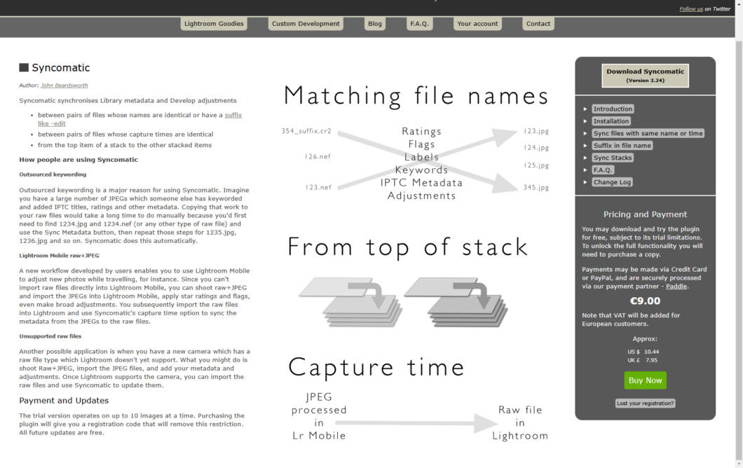
Task: Click the arrow icon beside Sync Stacks
Action: [x=585, y=158]
